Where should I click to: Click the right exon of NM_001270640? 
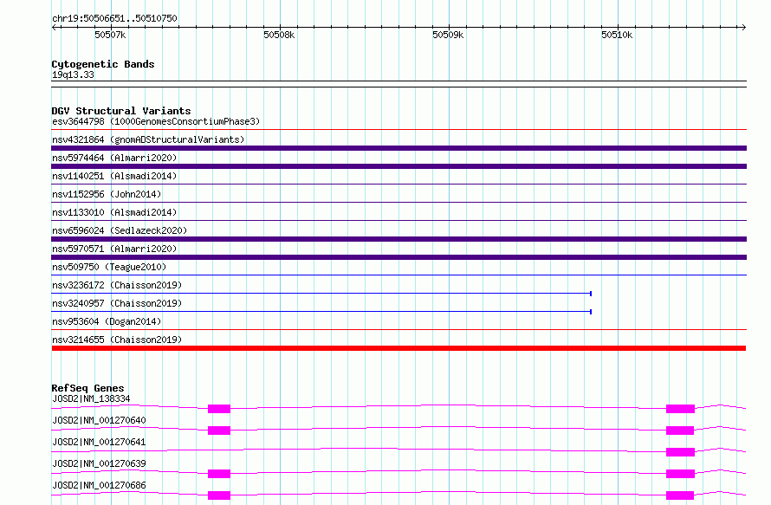click(x=680, y=431)
